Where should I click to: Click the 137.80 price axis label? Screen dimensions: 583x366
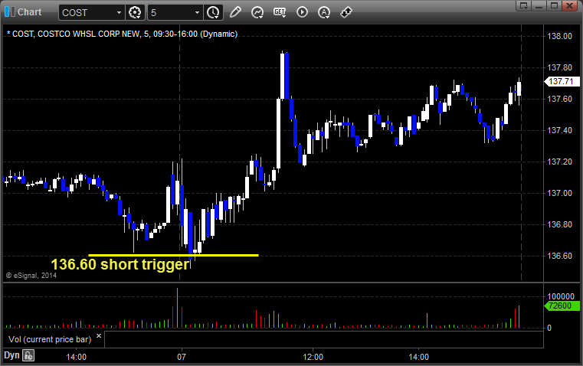[559, 67]
